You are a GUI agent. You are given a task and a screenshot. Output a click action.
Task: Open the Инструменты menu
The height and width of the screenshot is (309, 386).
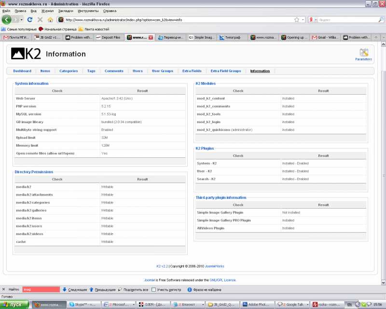tap(88, 11)
